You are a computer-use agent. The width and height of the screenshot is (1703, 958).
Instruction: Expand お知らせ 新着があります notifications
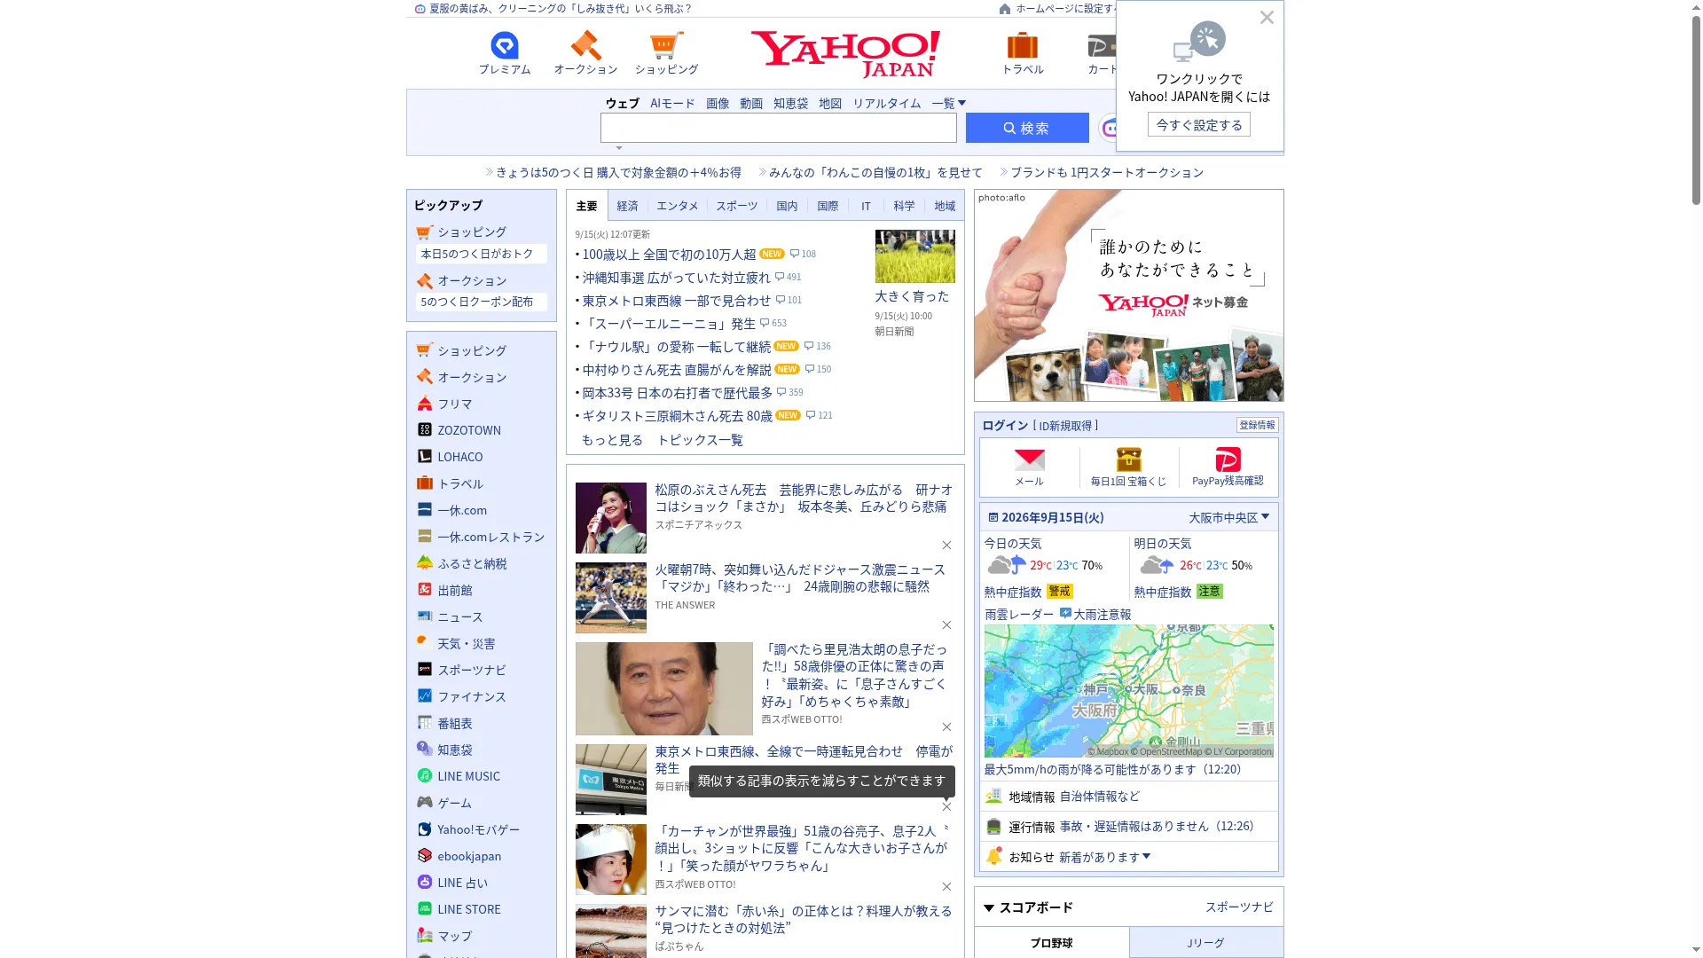1104,857
